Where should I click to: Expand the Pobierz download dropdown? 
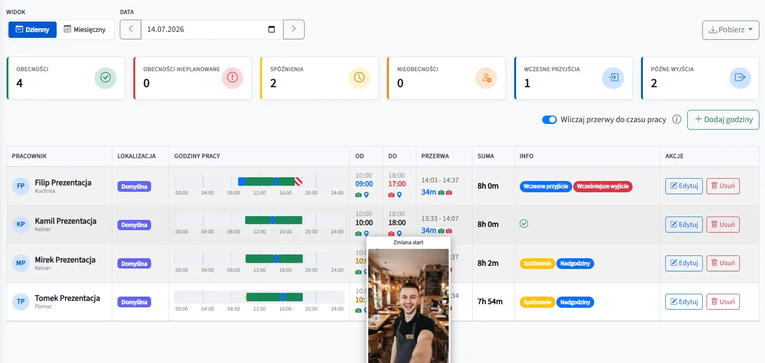730,30
